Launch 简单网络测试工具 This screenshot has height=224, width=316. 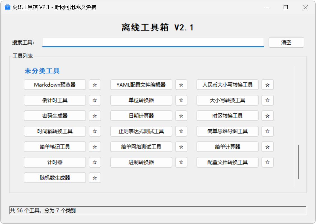point(141,147)
